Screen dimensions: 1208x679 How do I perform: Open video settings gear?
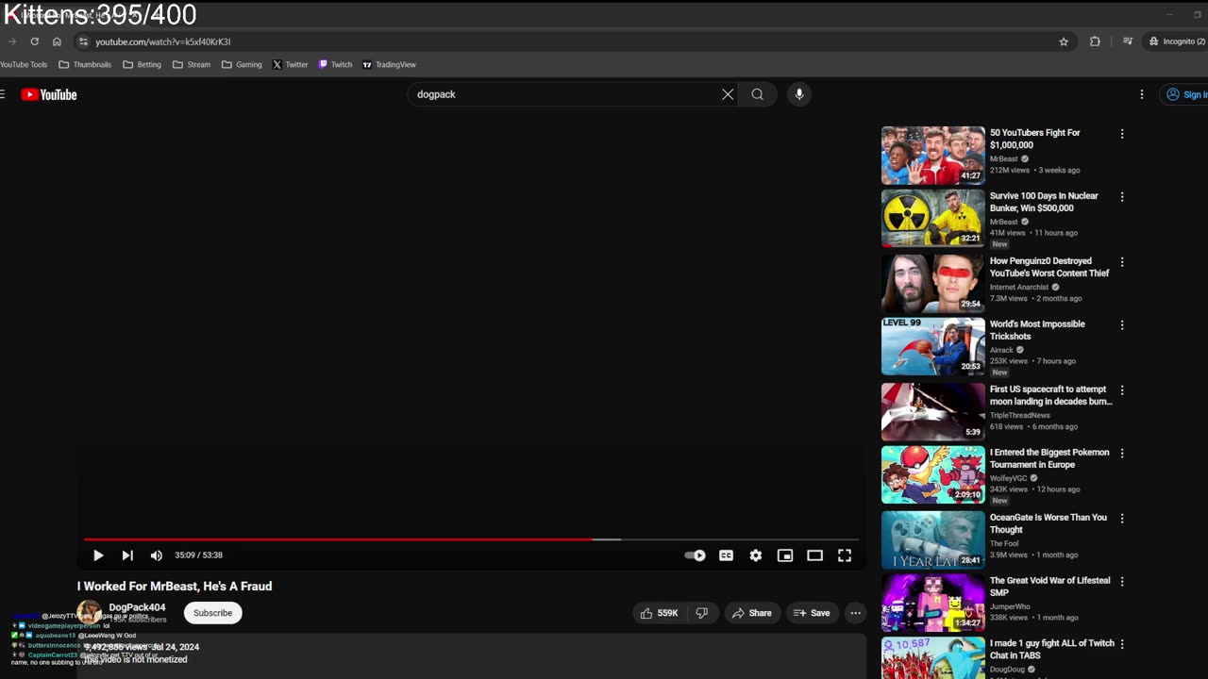coord(756,555)
